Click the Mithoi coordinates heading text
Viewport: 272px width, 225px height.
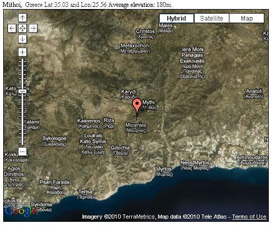point(87,4)
